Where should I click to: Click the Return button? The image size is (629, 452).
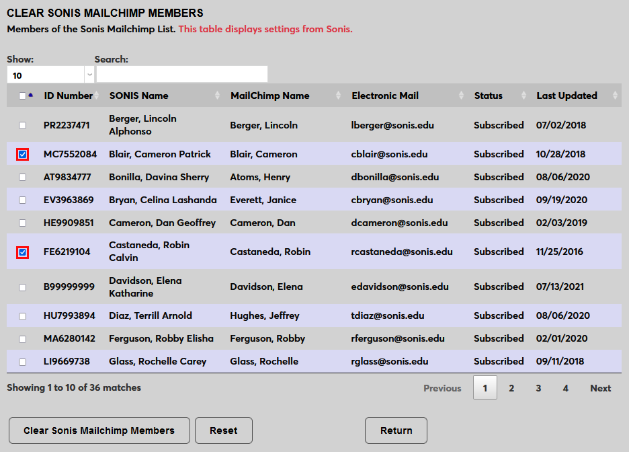pyautogui.click(x=396, y=430)
